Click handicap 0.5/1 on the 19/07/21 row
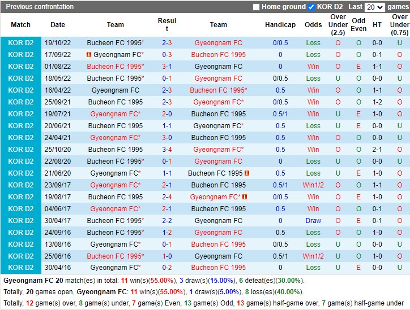 point(280,114)
